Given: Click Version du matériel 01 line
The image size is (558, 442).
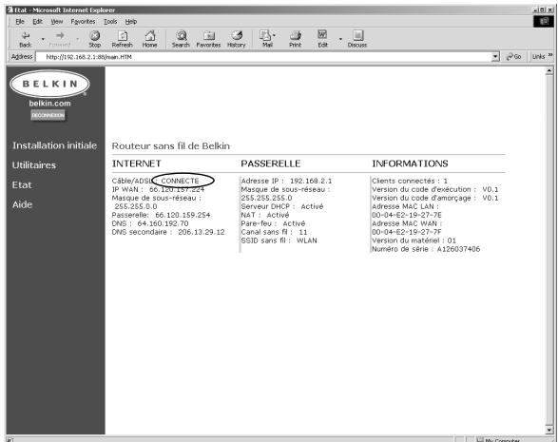Looking at the screenshot, I should (414, 240).
